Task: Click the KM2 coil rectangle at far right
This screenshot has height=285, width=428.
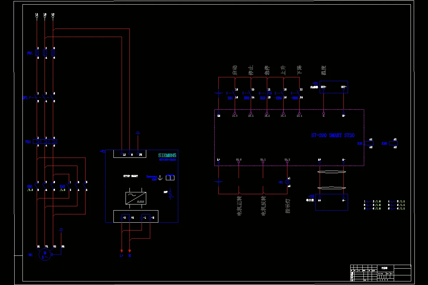Action: point(393,143)
